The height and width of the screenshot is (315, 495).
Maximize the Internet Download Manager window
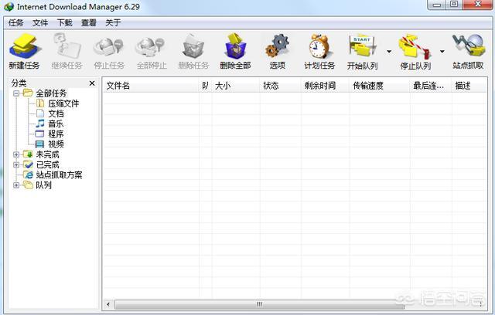[x=454, y=5]
